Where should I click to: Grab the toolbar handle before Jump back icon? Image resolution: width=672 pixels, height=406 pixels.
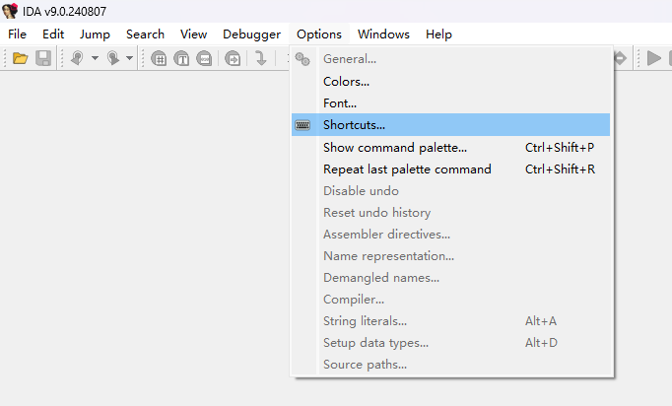62,58
